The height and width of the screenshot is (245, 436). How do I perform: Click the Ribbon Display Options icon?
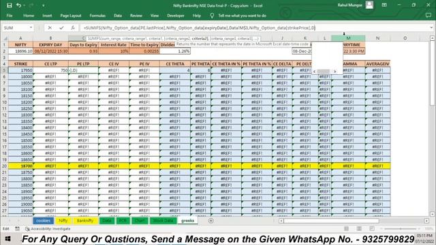point(384,5)
